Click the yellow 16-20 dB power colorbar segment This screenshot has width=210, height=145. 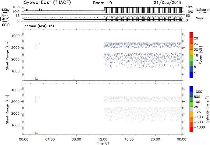click(x=191, y=52)
